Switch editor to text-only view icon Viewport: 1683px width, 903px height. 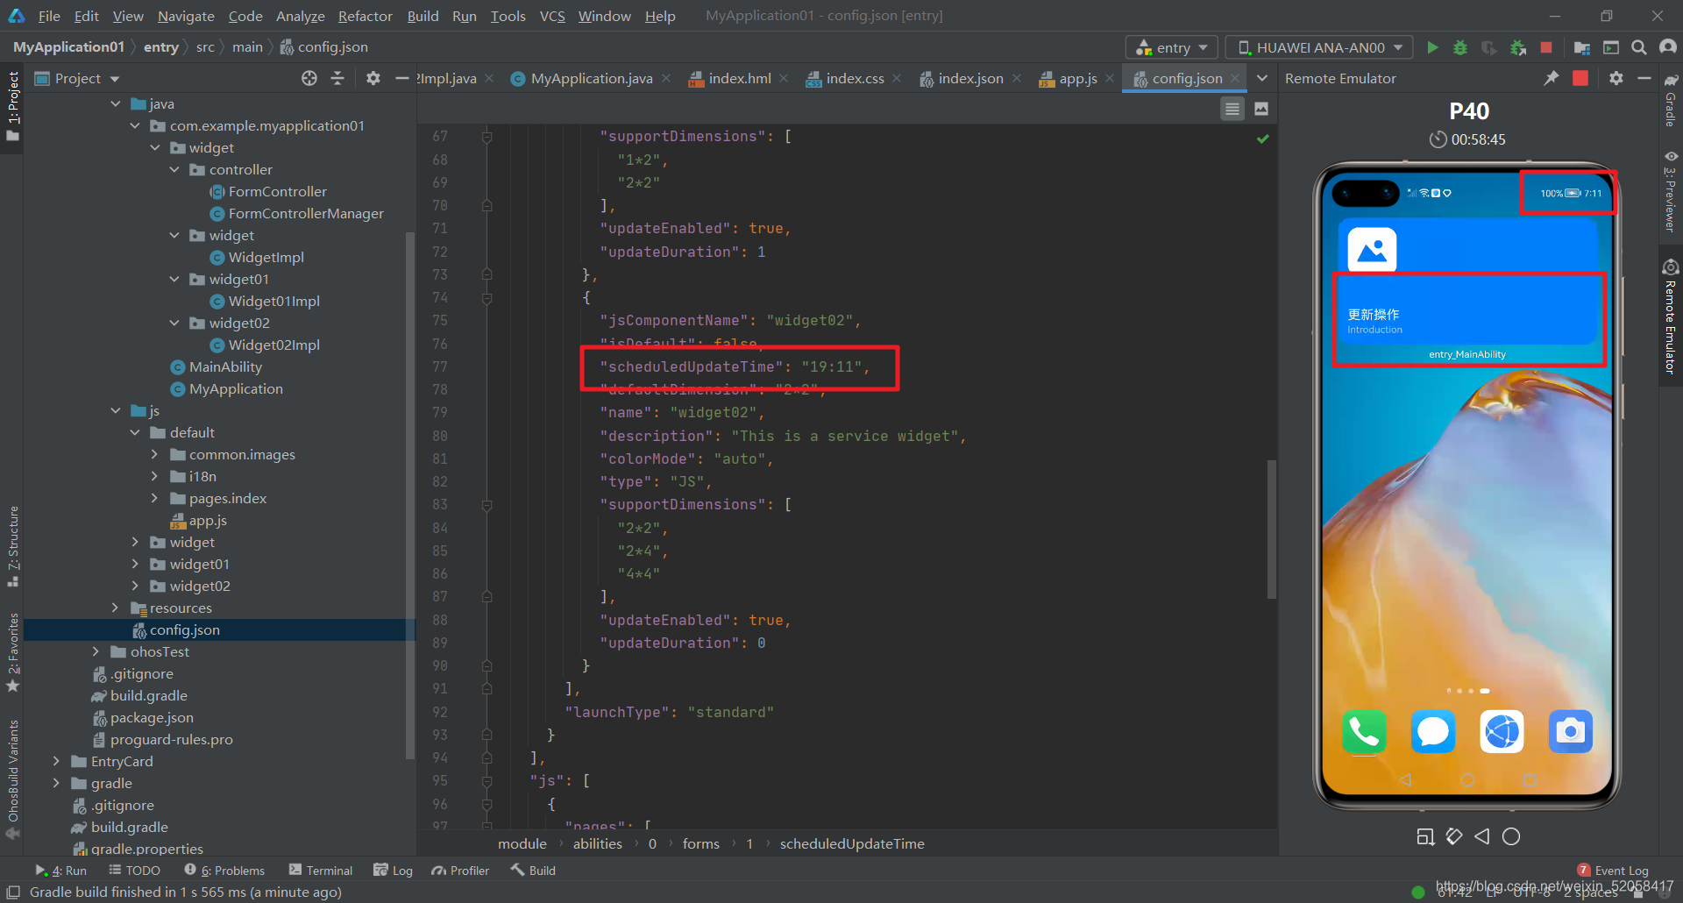point(1232,109)
